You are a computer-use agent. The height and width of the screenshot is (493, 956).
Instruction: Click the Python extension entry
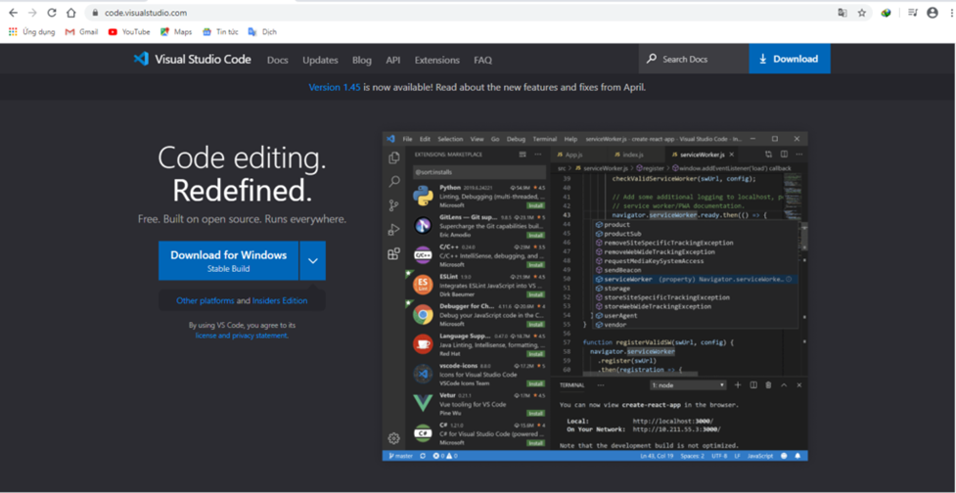pyautogui.click(x=478, y=197)
